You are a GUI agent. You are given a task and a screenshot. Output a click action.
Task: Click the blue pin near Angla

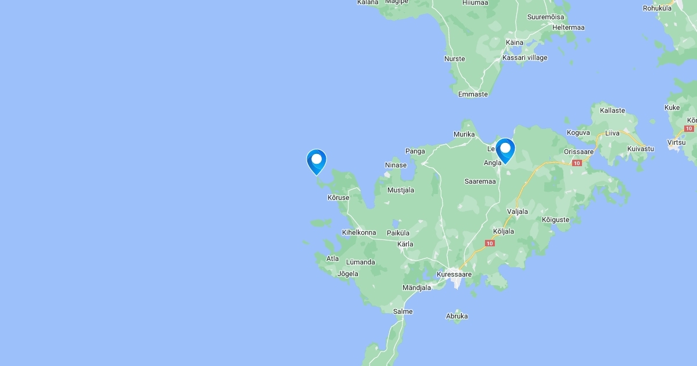505,151
